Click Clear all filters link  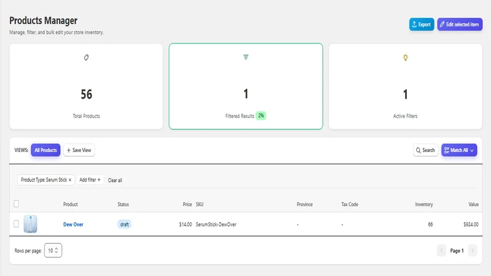click(115, 180)
